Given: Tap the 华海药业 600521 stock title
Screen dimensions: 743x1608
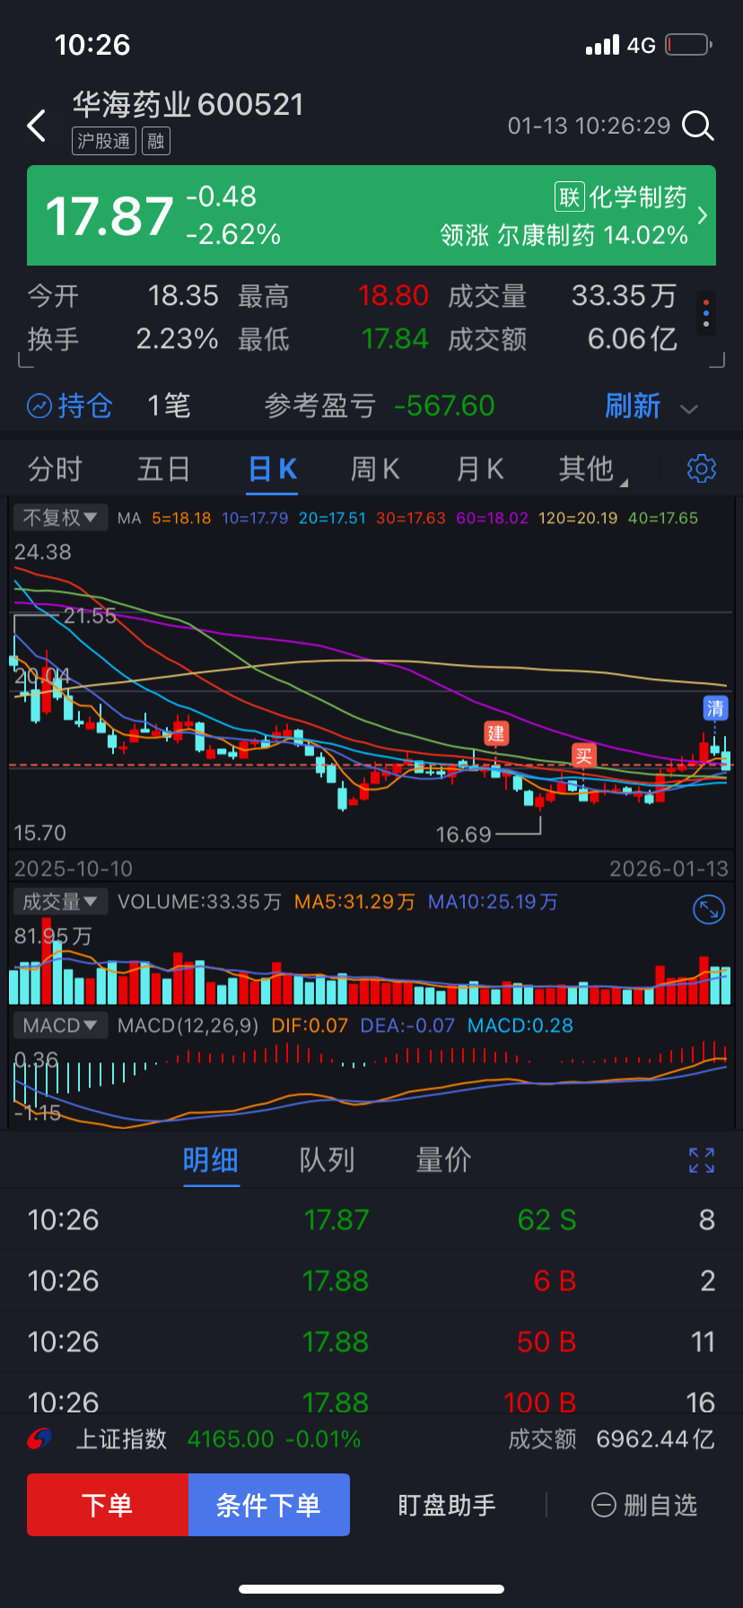Looking at the screenshot, I should tap(188, 105).
